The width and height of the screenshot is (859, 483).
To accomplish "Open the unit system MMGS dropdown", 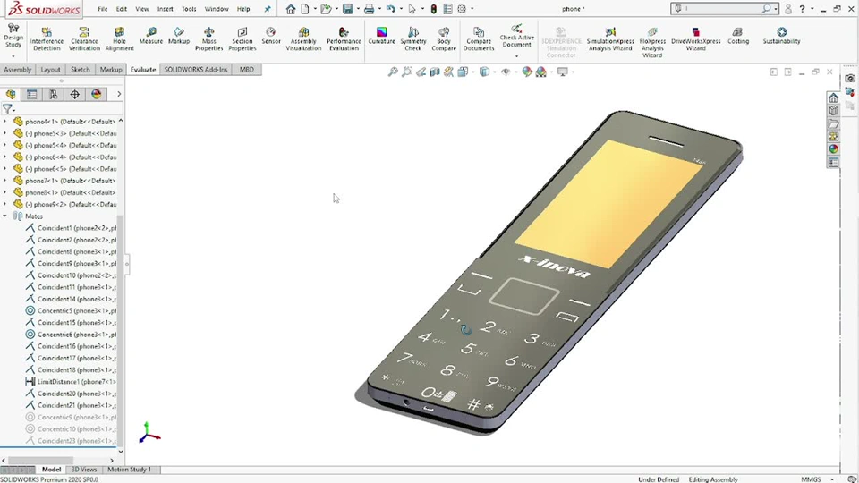I will pyautogui.click(x=831, y=479).
